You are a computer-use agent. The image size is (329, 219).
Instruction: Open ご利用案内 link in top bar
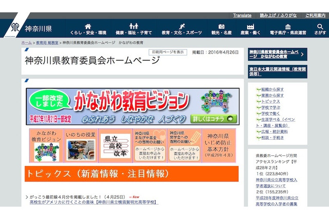point(315,15)
